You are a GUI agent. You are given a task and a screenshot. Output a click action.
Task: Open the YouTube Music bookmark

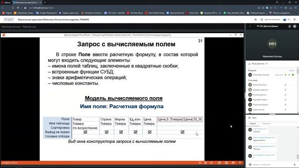(135, 13)
